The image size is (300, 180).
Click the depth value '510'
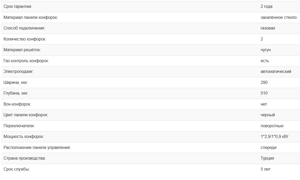point(264,93)
